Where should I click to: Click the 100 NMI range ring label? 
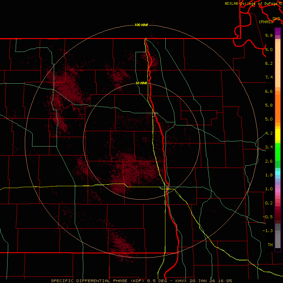point(141,25)
